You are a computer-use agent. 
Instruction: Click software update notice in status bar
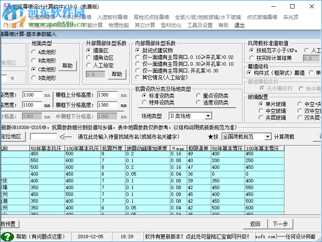197,236
